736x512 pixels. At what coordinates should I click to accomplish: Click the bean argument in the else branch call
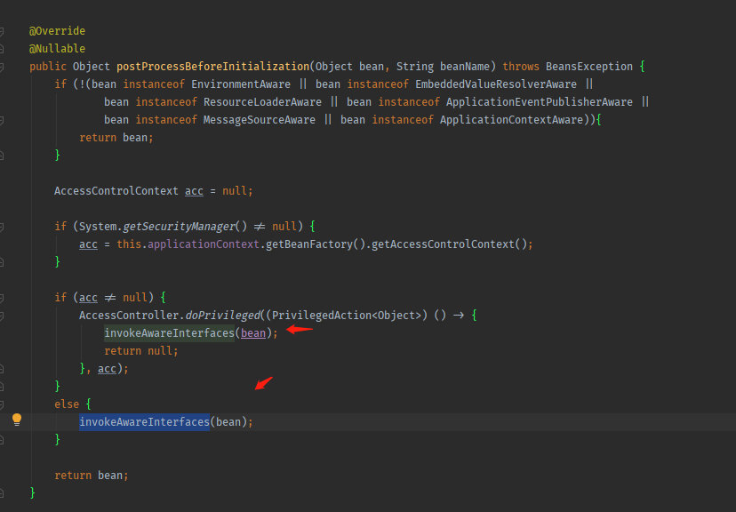coord(228,422)
